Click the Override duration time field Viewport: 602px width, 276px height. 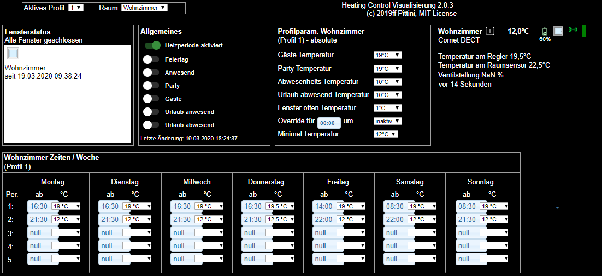click(x=330, y=123)
